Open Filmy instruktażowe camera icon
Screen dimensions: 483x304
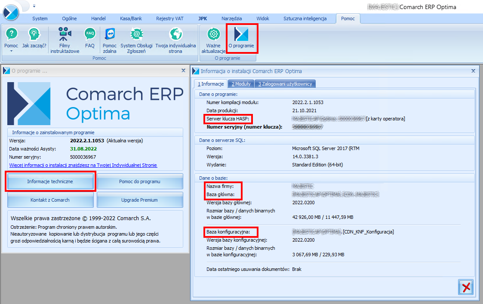pyautogui.click(x=65, y=34)
